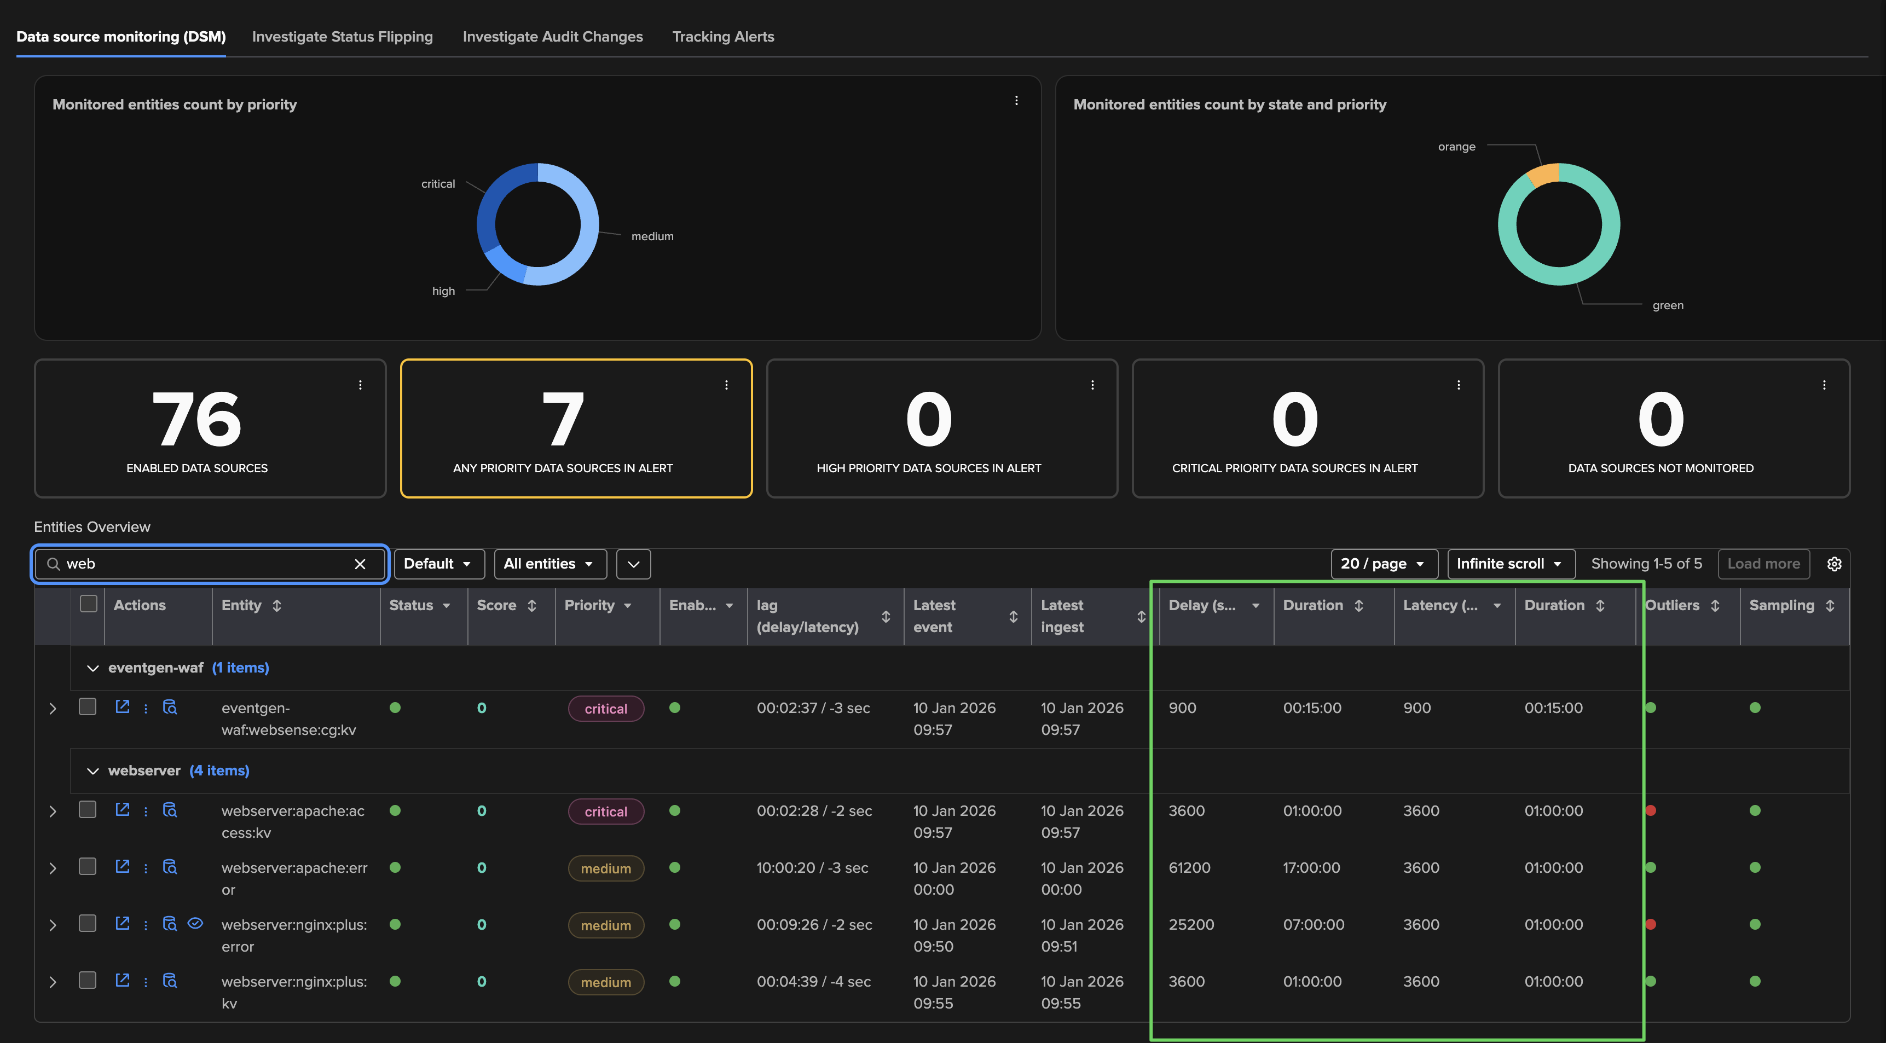Check the select-all checkbox in table header
Screen dimensions: 1886x1043
point(89,604)
